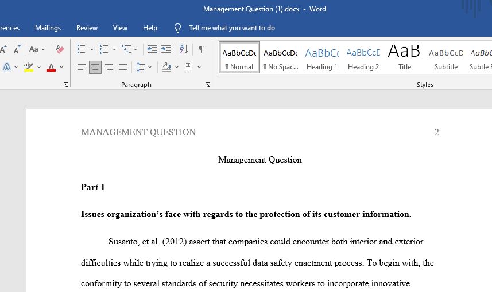Apply the Subtle Emphasis style
Screen dimensions: 492x292
point(480,58)
